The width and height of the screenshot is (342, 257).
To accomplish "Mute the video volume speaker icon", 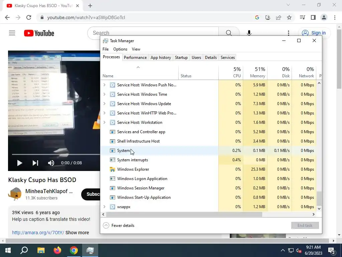I will point(51,163).
